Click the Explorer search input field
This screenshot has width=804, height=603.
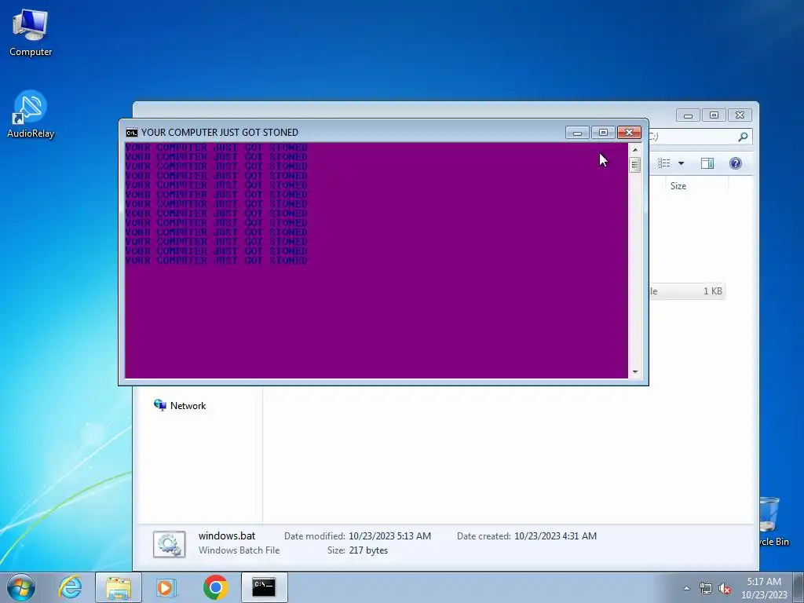point(692,137)
